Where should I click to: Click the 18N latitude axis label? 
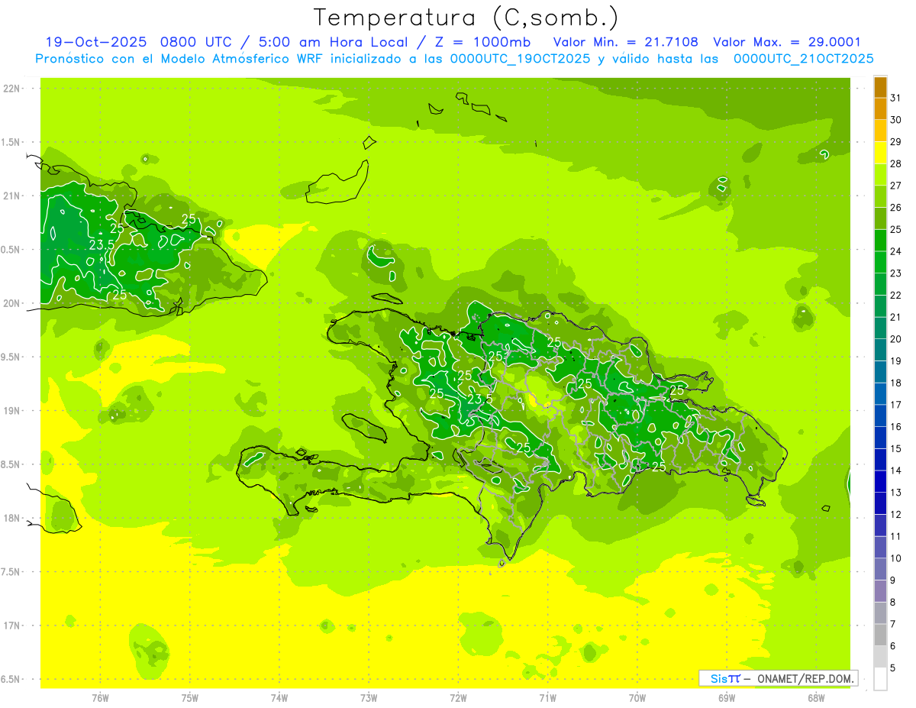click(12, 519)
